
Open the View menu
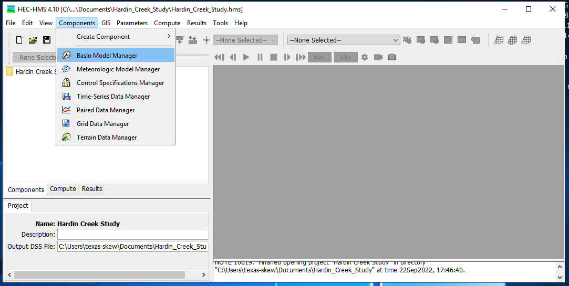pyautogui.click(x=46, y=23)
